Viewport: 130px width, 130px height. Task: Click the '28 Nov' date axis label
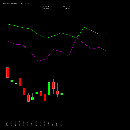click(44, 124)
